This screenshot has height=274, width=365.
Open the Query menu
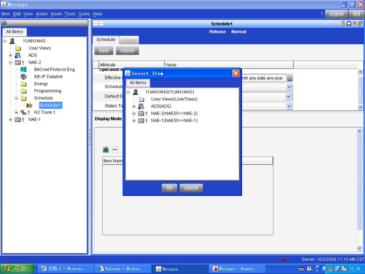click(x=84, y=14)
